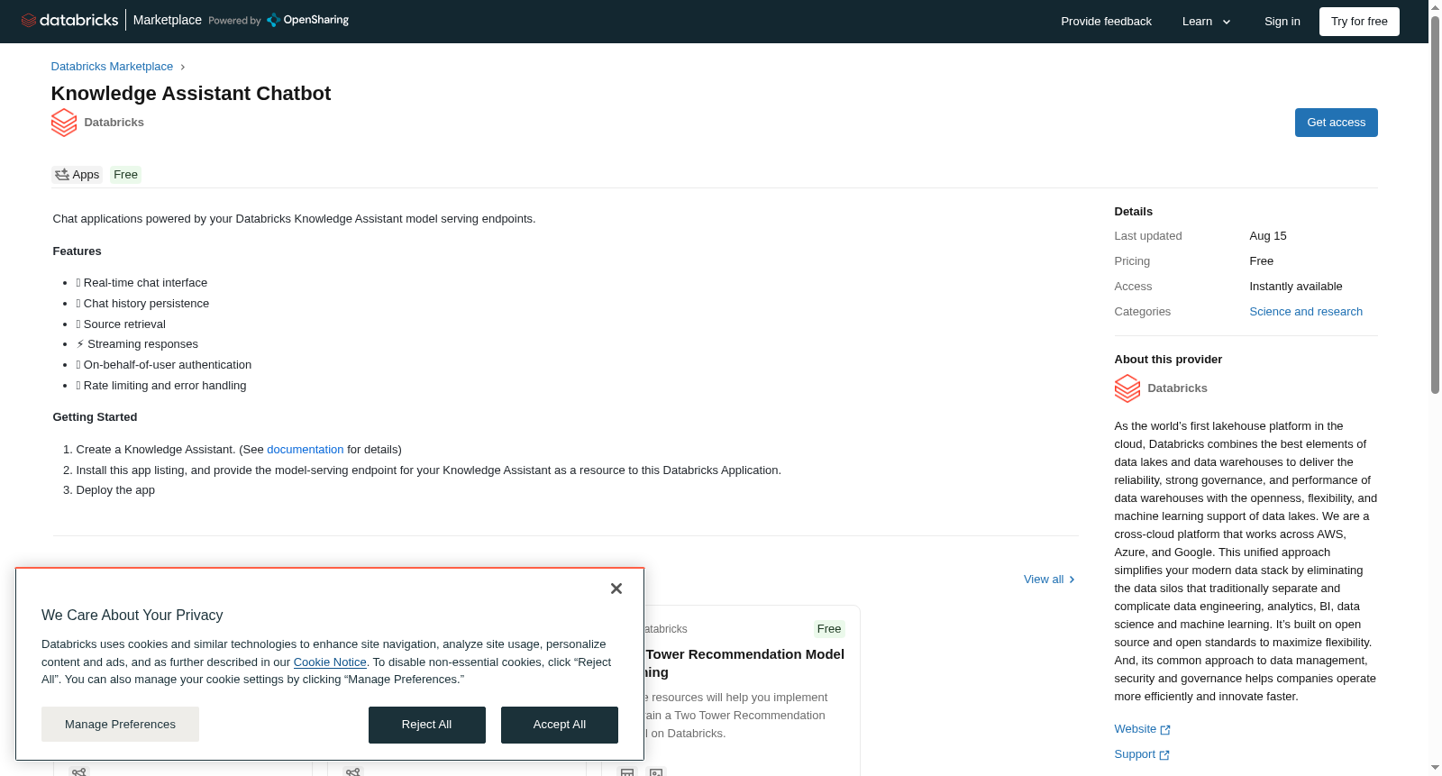Open the Tower Recommendation Model card title
Screen dimensions: 1442x776
point(744,663)
